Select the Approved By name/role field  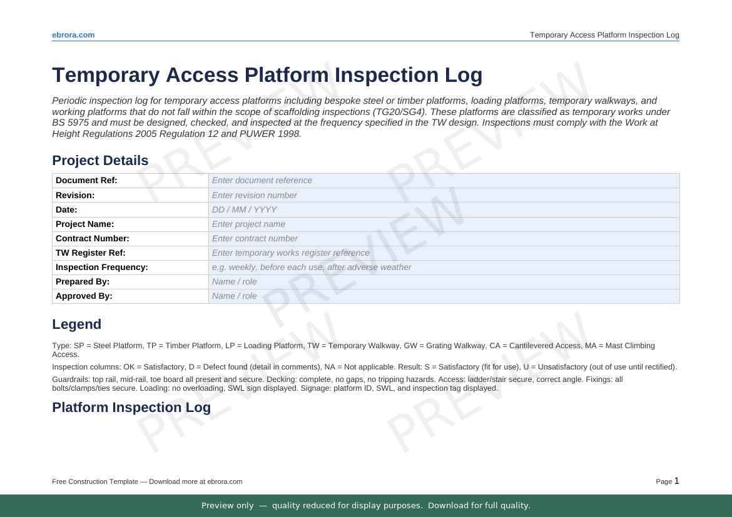tap(443, 296)
